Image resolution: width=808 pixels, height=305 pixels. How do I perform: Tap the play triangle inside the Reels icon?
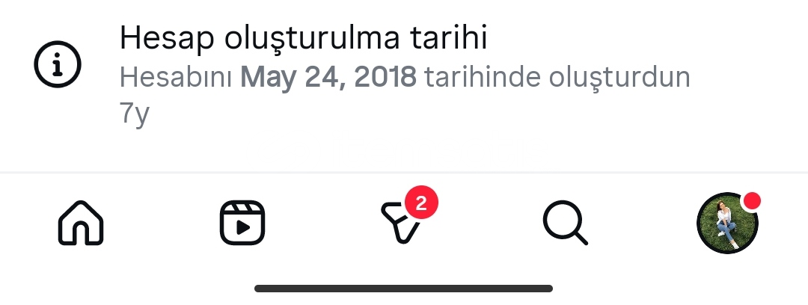[244, 227]
